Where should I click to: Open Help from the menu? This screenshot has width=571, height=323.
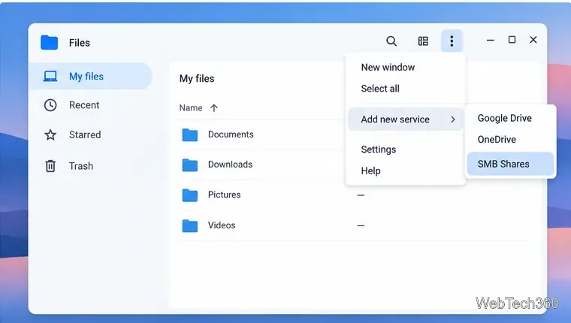pos(370,171)
